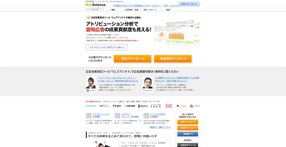Click the first case-study man's photo
286x147 pixels.
[91, 82]
